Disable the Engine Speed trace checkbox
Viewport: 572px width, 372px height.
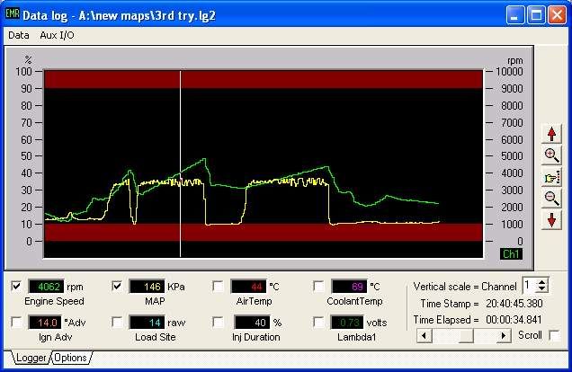tap(17, 287)
